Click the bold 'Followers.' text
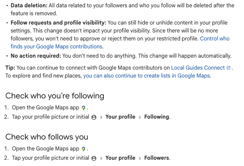Screen dimensions: 244x166 (x=157, y=158)
